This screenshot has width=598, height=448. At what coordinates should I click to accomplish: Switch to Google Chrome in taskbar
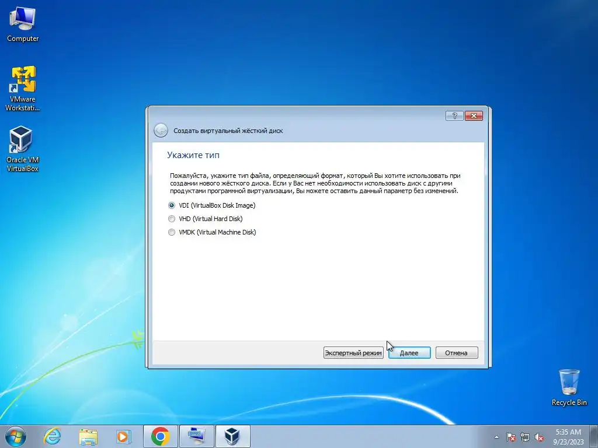click(161, 436)
